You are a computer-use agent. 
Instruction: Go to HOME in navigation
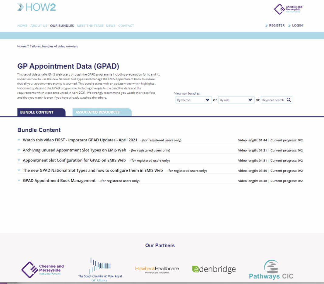click(x=22, y=25)
